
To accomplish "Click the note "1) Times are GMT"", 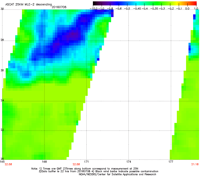I will point(51,169).
